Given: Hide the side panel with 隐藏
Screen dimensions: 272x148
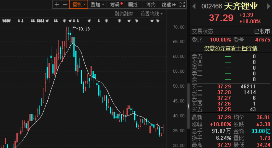Looking at the screenshot, I should (x=169, y=5).
